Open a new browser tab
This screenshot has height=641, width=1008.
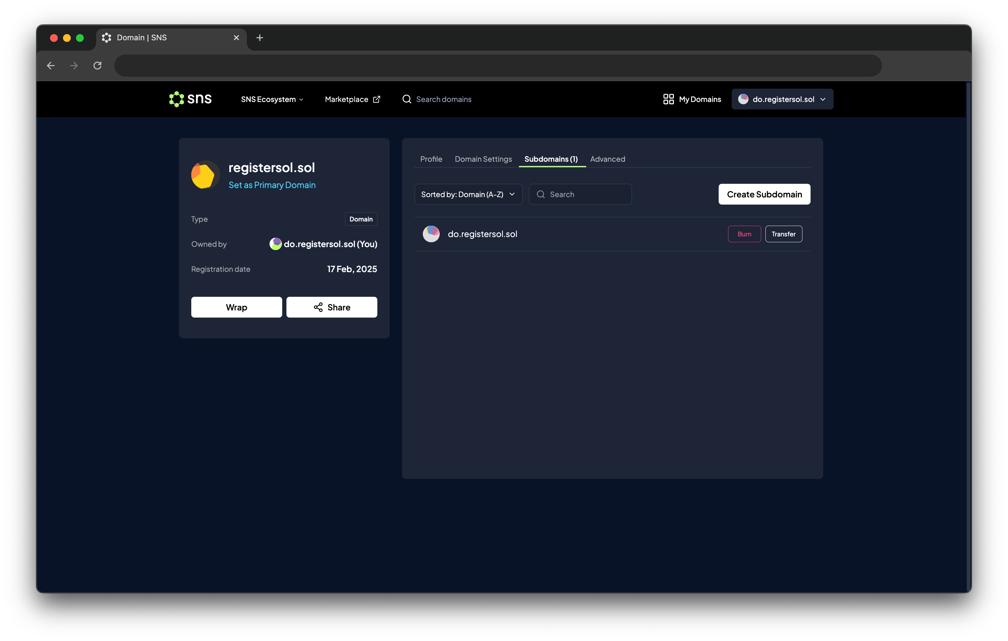pos(259,38)
